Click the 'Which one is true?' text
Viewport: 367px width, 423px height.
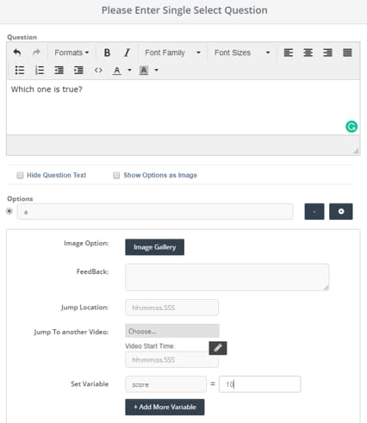click(47, 90)
